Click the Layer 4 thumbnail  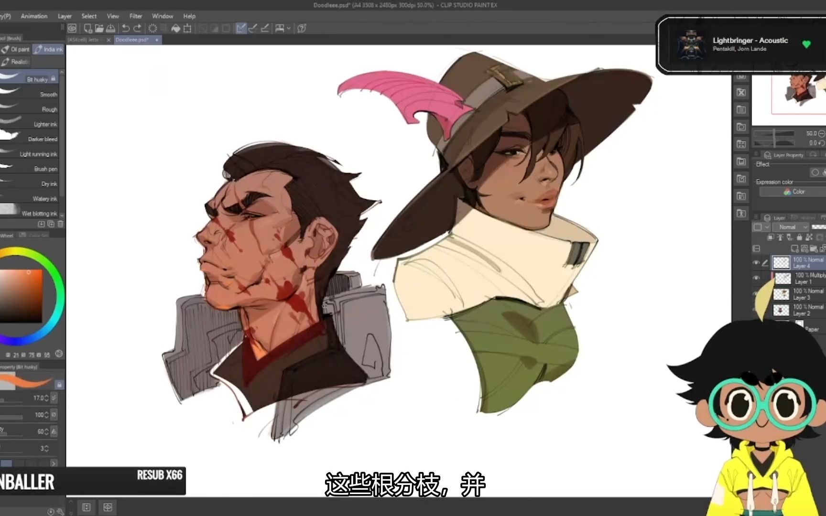pos(782,263)
